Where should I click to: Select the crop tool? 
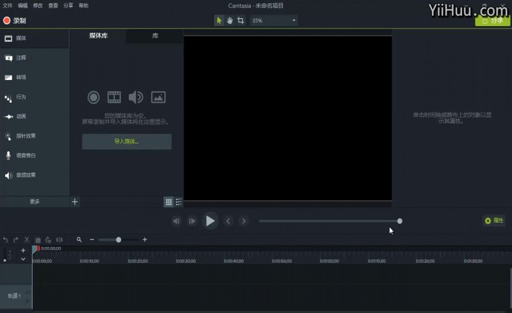point(241,20)
